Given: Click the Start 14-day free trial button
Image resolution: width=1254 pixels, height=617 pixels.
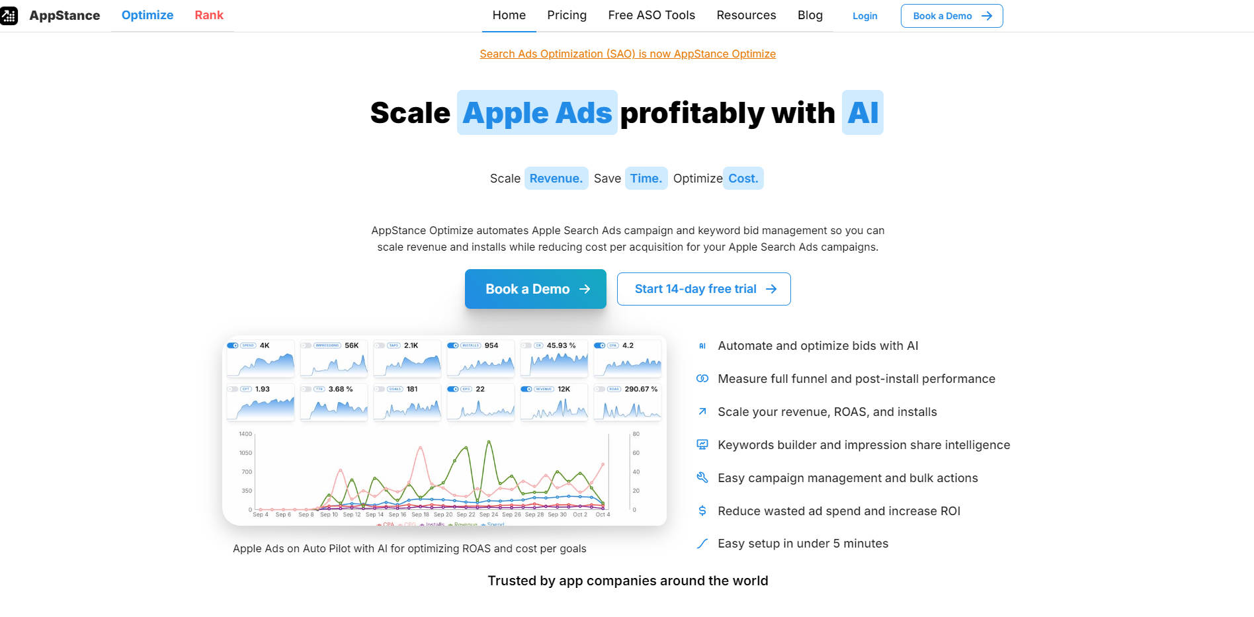Looking at the screenshot, I should click(704, 289).
